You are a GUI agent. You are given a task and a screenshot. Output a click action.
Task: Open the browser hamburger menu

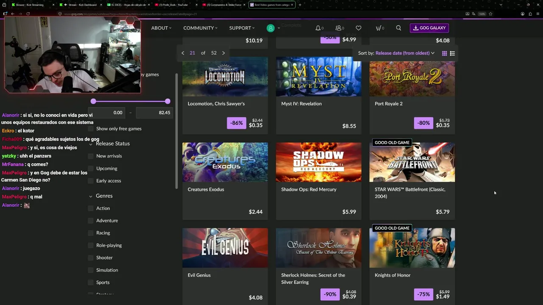[x=538, y=14]
